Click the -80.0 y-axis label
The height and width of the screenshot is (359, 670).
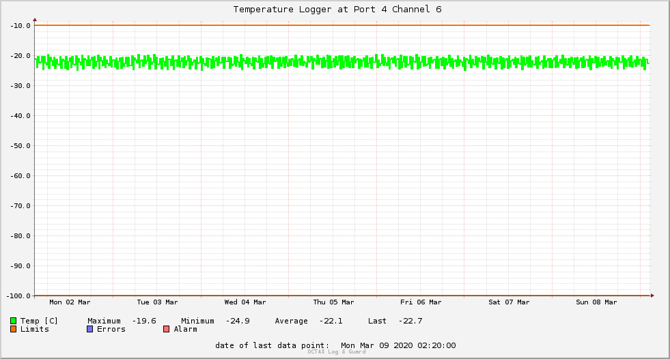(20, 236)
